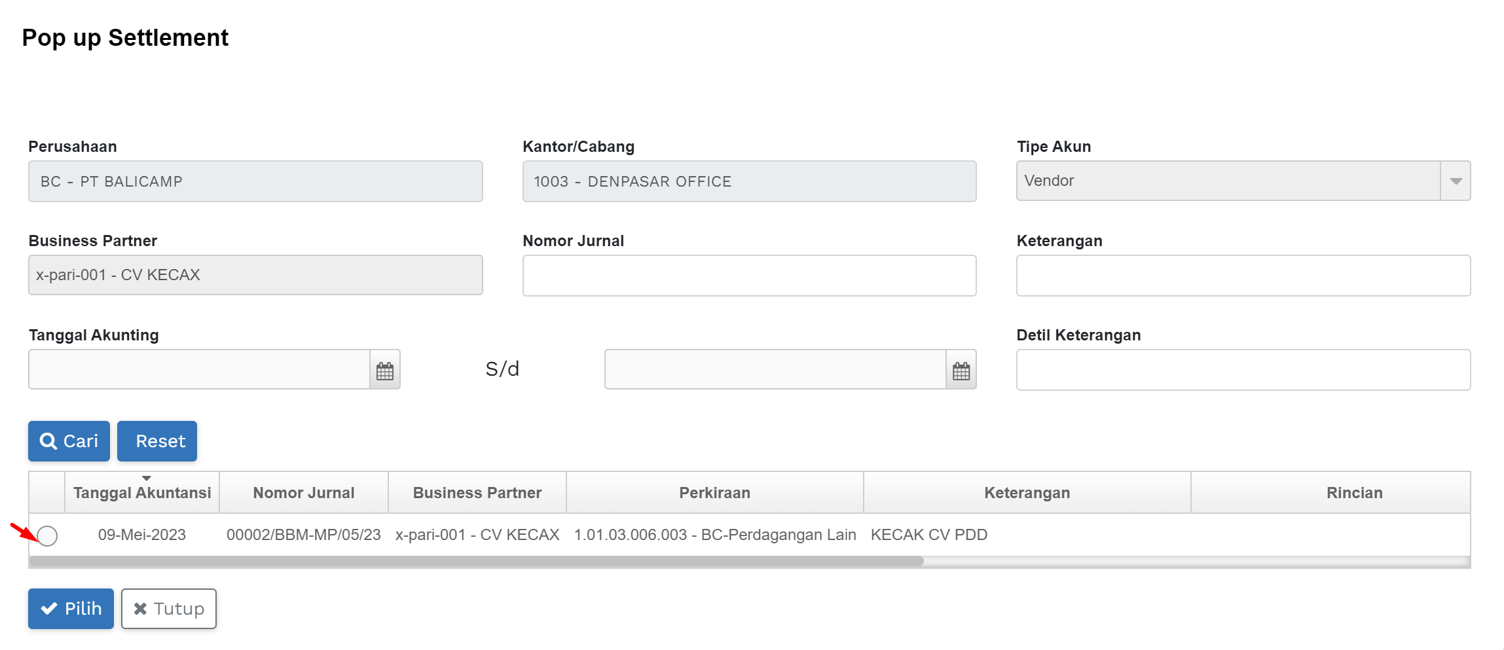Confirm selection with the Pilih button
The height and width of the screenshot is (650, 1504).
[x=71, y=609]
